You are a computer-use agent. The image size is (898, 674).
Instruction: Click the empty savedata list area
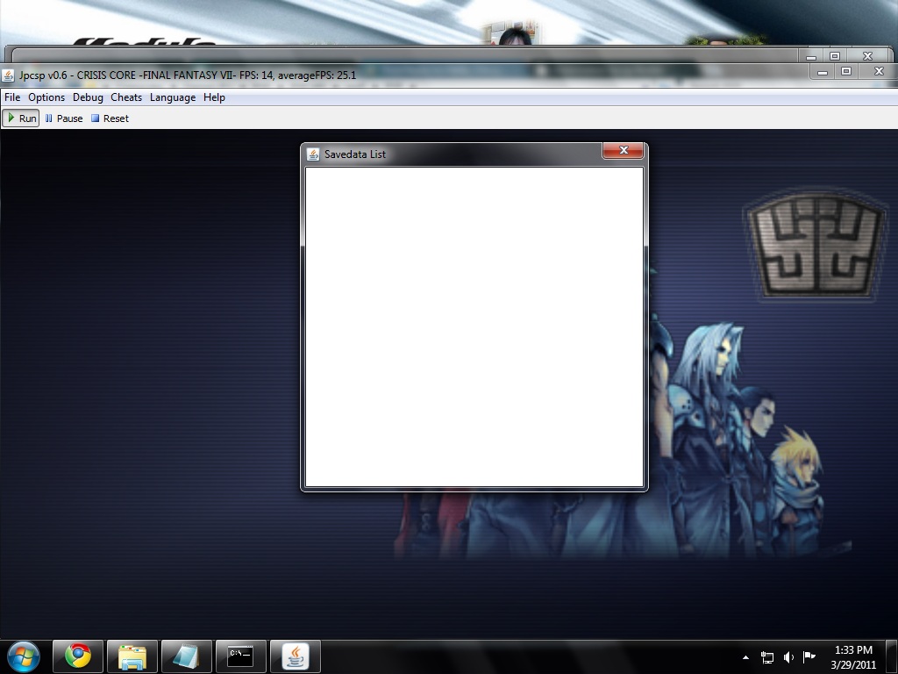pyautogui.click(x=474, y=326)
